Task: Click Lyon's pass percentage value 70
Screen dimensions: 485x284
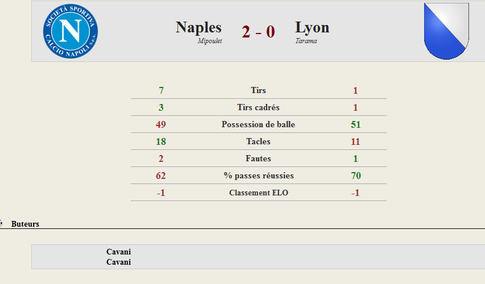Action: click(x=356, y=176)
